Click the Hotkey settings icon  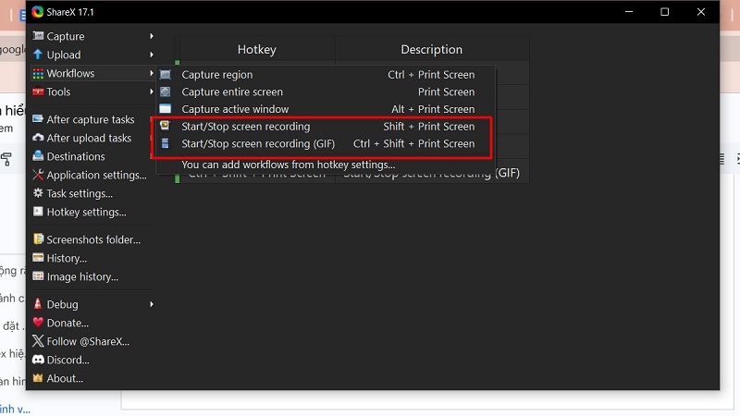pyautogui.click(x=38, y=212)
